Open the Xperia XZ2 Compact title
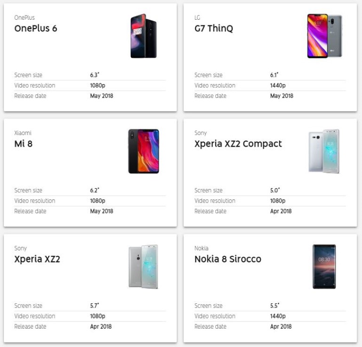This screenshot has height=347, width=362. [x=238, y=143]
